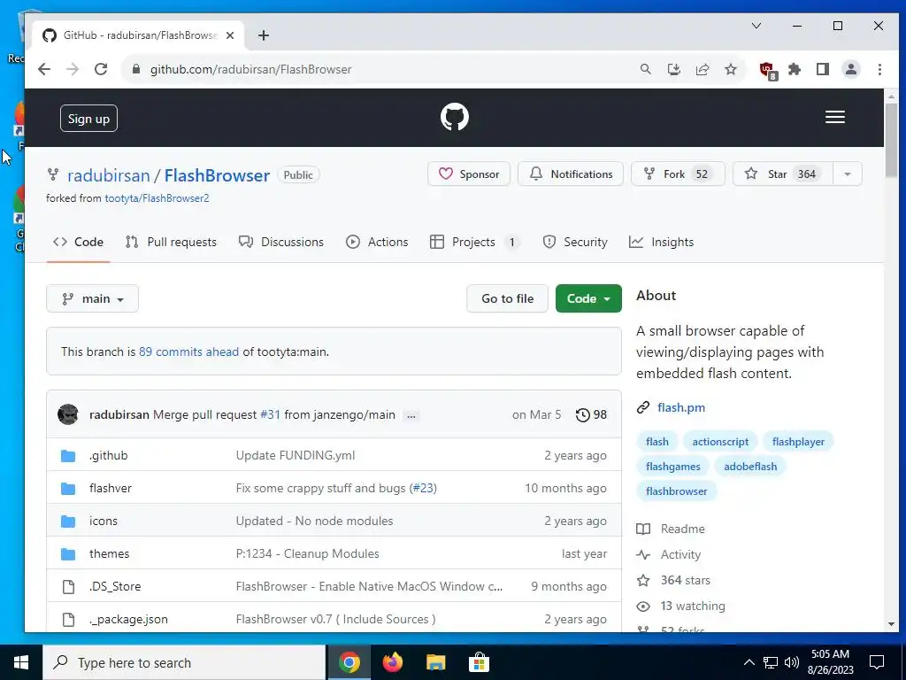Open the Activity link in About
Viewport: 906px width, 680px height.
coord(669,555)
